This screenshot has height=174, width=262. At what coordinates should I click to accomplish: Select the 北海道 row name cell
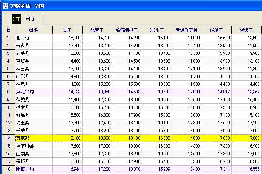click(x=34, y=38)
